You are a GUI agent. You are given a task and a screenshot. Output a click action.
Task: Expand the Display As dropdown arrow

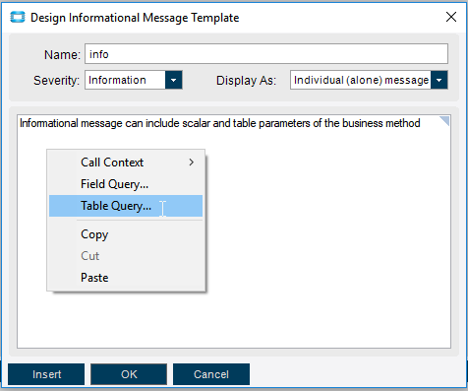coord(439,80)
